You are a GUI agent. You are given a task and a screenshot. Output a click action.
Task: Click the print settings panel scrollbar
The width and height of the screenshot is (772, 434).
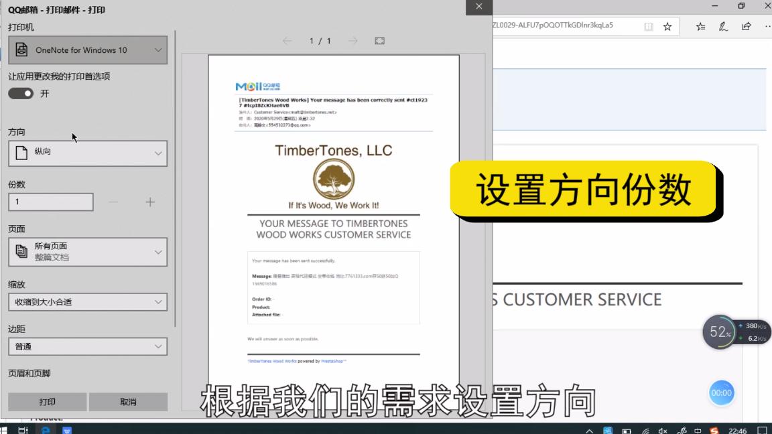[x=175, y=179]
